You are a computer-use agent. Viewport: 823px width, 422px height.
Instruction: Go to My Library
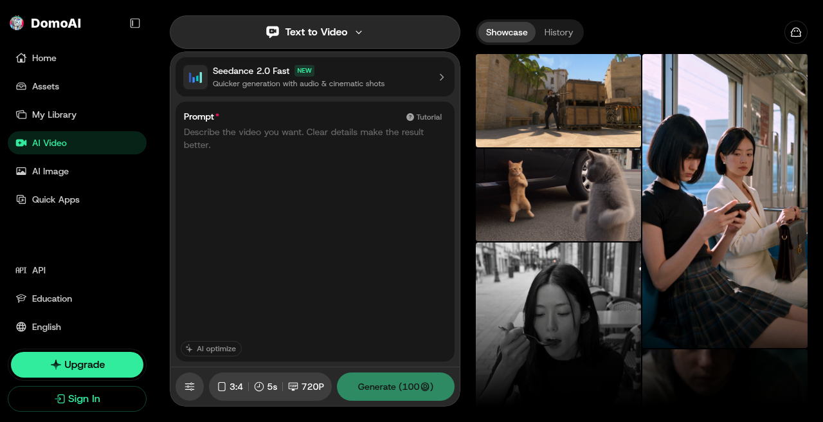[x=77, y=115]
